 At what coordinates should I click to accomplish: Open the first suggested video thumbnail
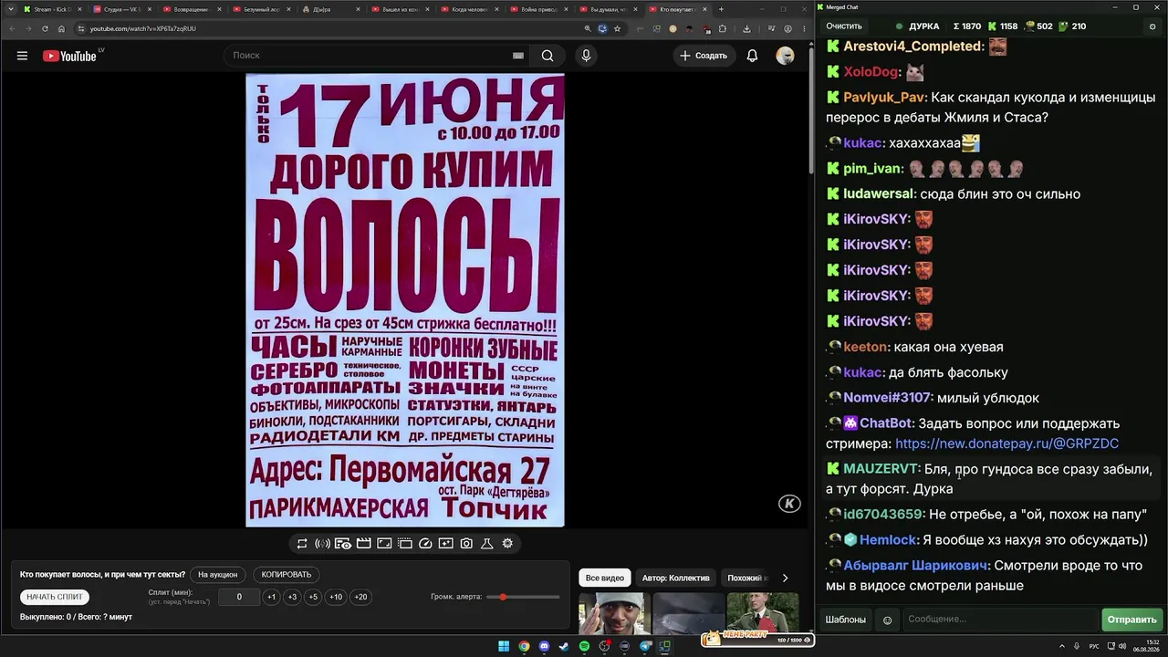pyautogui.click(x=615, y=613)
